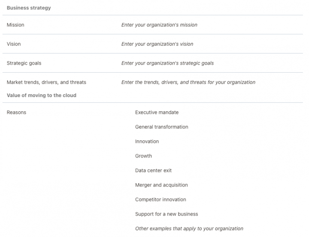Click the 'Enter your organization's vision' placeholder

click(157, 44)
